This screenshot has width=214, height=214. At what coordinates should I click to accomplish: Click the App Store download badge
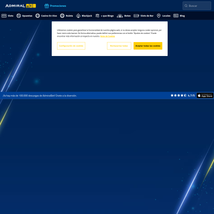[205, 96]
